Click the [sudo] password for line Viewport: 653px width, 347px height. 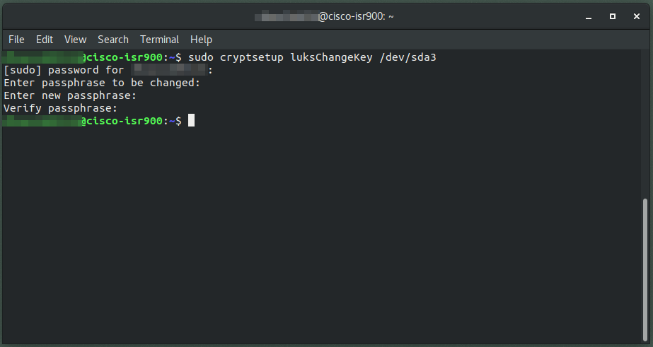coord(108,70)
